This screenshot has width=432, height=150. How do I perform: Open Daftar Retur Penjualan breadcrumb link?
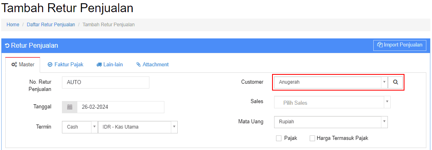coord(51,25)
